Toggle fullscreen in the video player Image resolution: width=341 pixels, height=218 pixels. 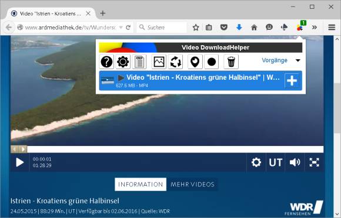314,162
